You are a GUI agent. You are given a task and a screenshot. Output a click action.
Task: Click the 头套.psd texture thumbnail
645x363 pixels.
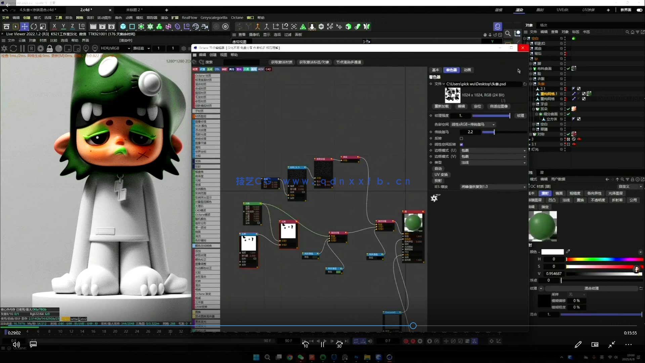point(453,95)
